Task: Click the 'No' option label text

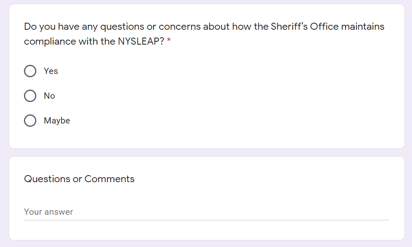Action: 49,96
